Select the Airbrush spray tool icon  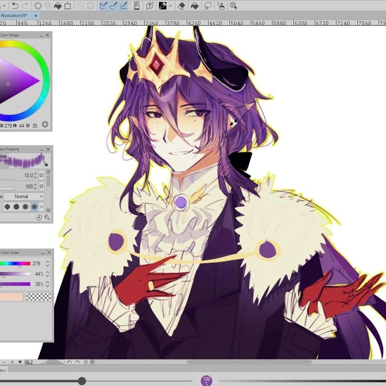tap(221, 6)
